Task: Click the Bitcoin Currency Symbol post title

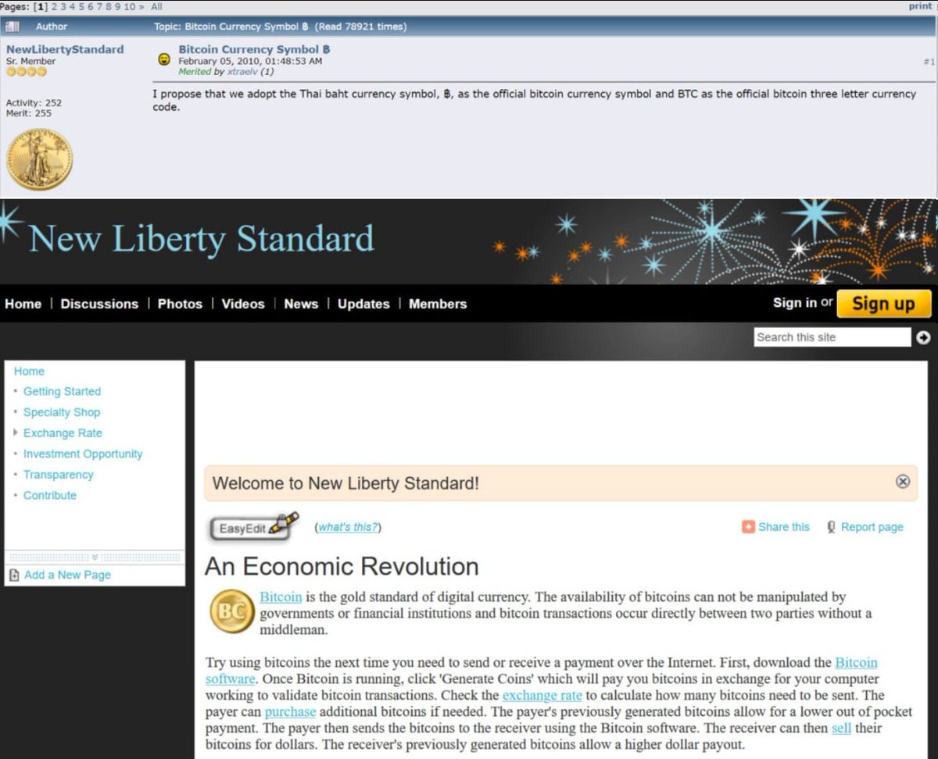Action: click(x=254, y=49)
